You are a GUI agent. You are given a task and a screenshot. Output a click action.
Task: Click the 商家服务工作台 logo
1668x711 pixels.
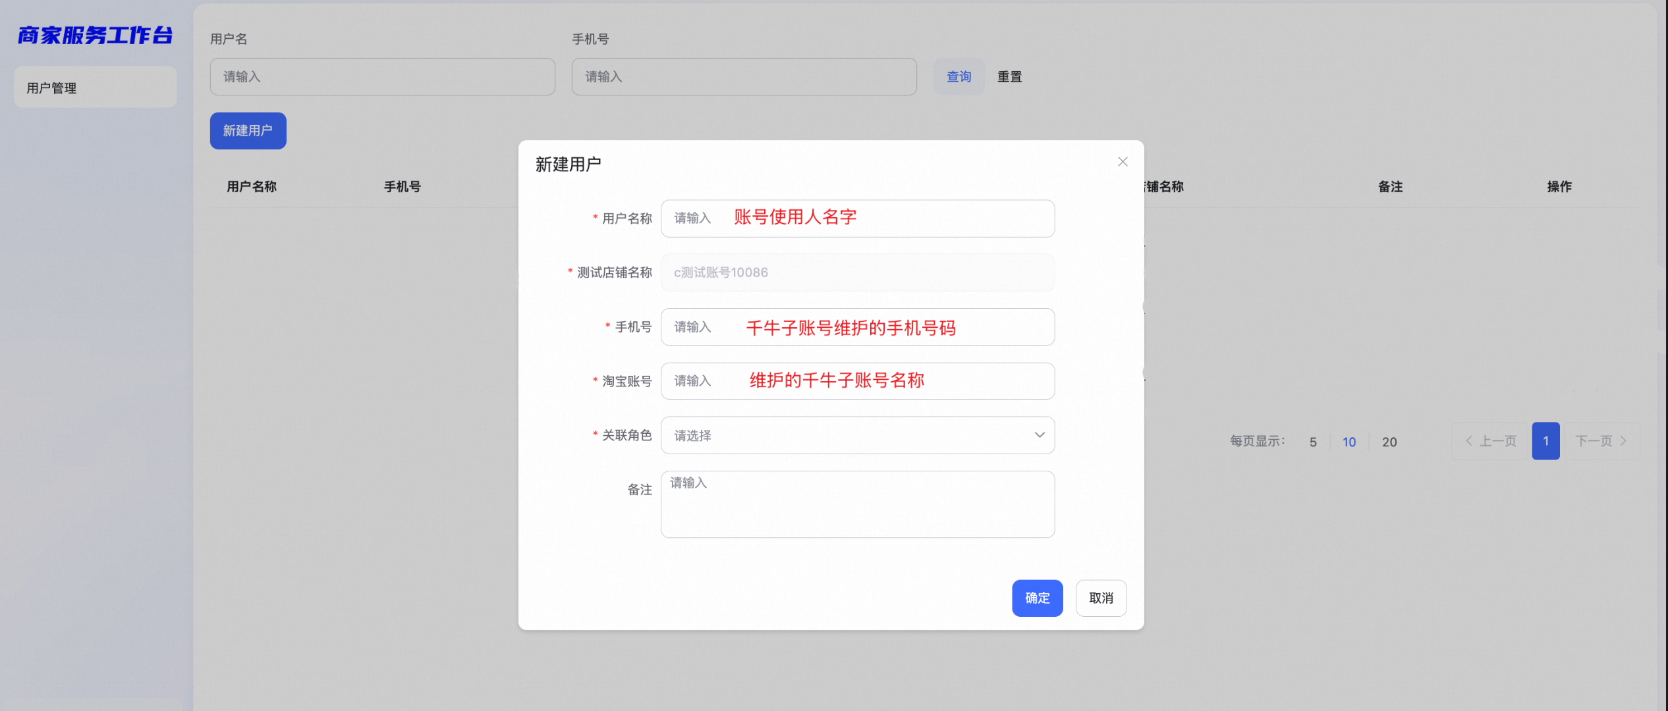coord(95,36)
